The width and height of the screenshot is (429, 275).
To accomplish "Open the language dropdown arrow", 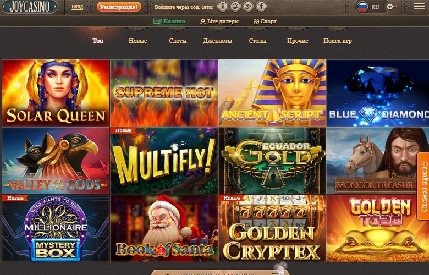I will (x=390, y=7).
